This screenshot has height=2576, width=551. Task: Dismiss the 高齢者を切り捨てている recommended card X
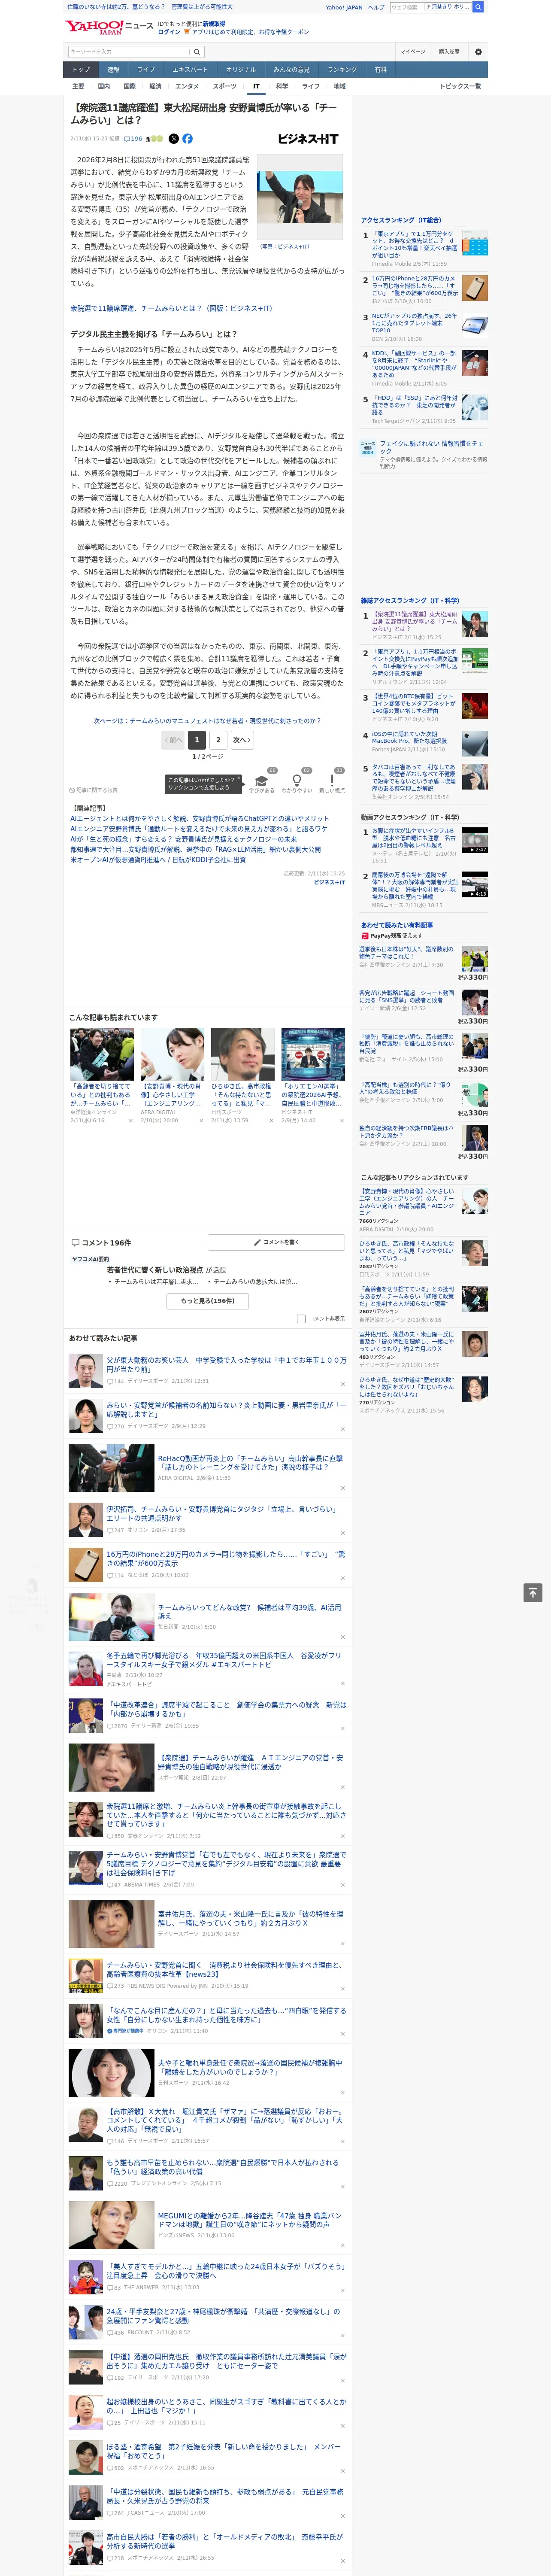pyautogui.click(x=130, y=1120)
